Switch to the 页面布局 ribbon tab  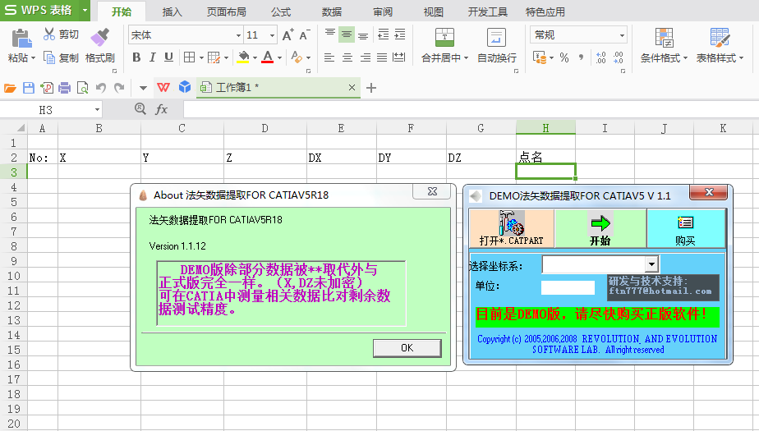pos(226,11)
